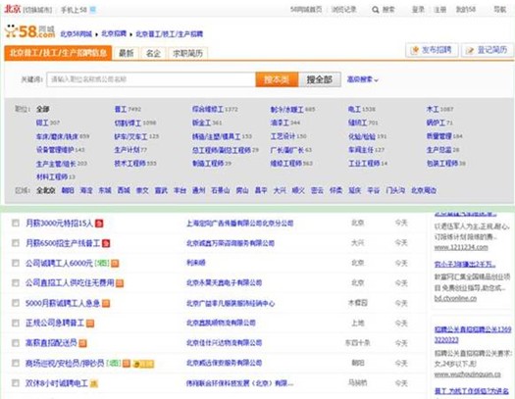The width and height of the screenshot is (515, 399).
Task: Click the 搜全部 search-all button
Action: pyautogui.click(x=319, y=79)
